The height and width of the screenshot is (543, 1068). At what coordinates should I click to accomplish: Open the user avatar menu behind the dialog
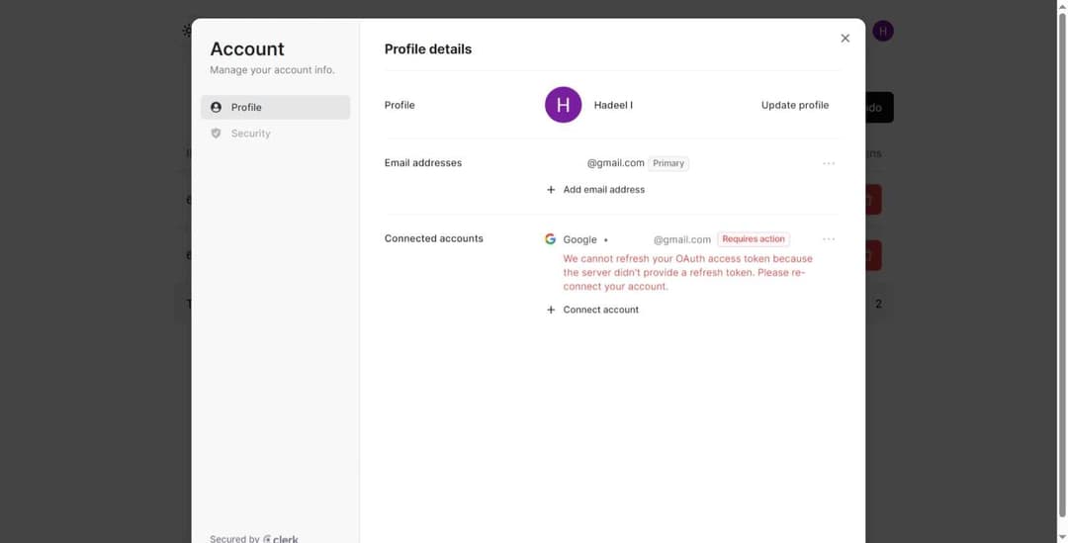(882, 32)
